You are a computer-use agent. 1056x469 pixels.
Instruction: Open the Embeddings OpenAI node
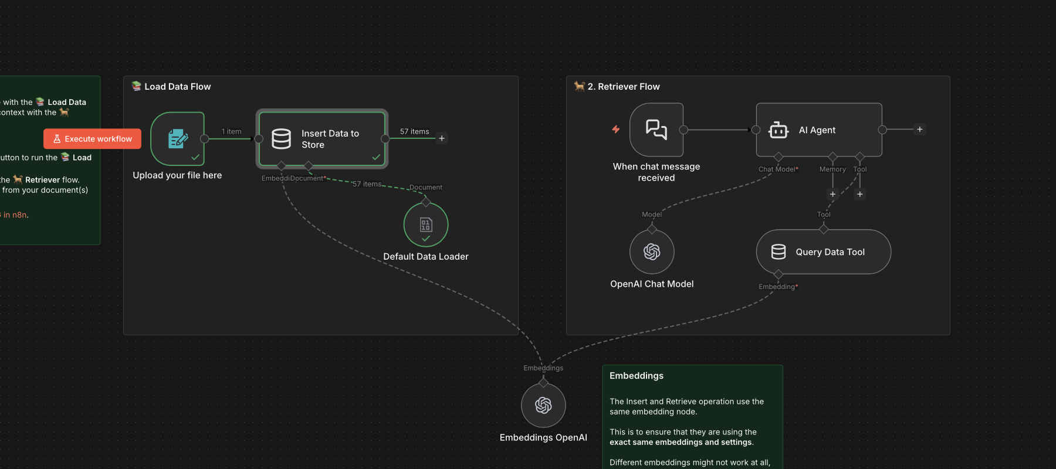point(543,405)
